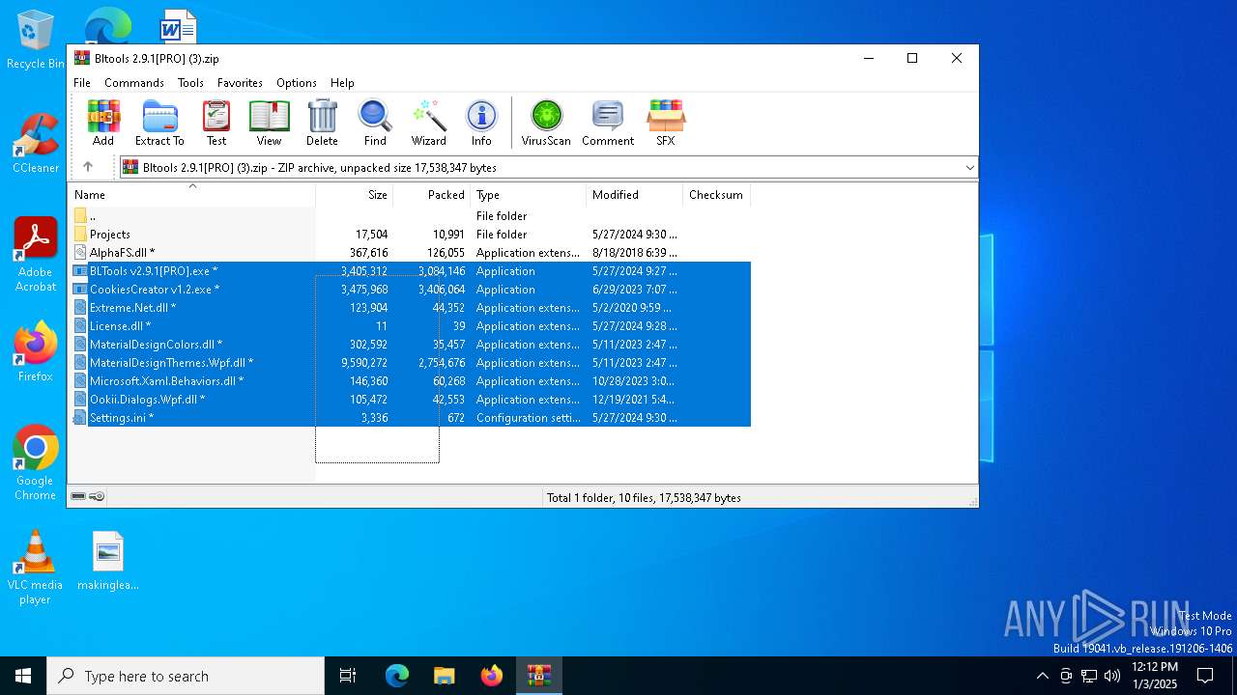Open the Tools menu
1237x695 pixels.
tap(190, 83)
